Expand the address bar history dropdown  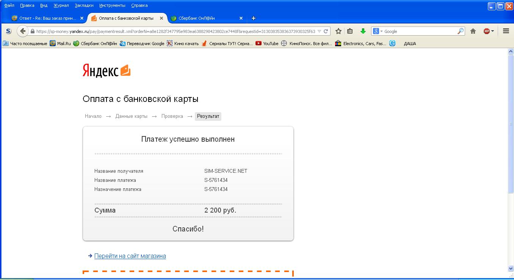[x=319, y=31]
